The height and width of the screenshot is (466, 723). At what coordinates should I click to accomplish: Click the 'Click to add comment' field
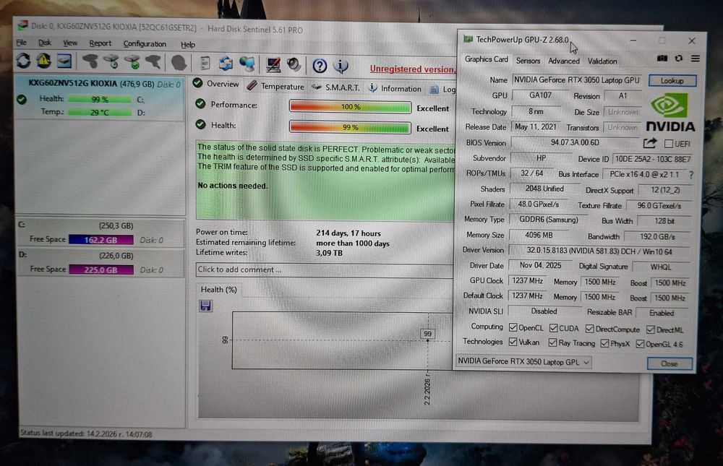325,270
